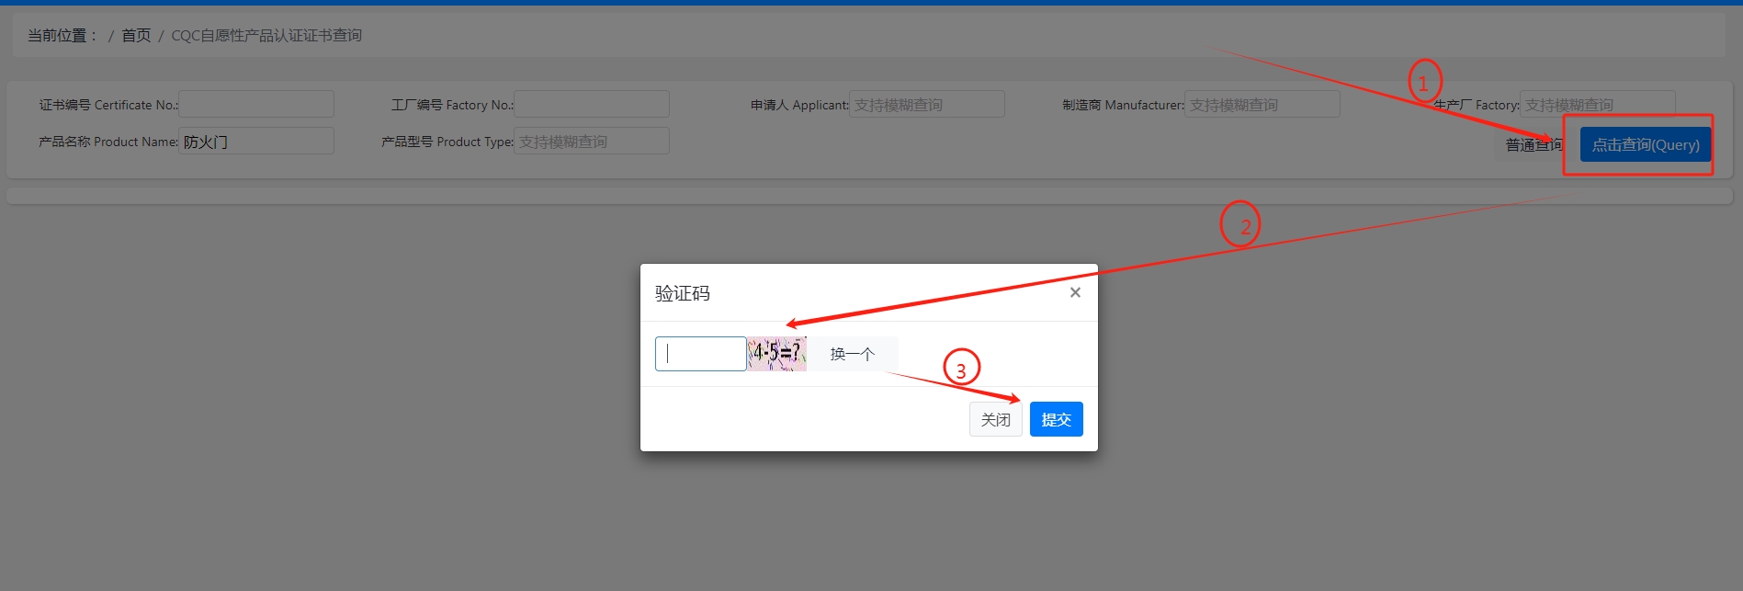This screenshot has width=1743, height=591.
Task: Select the 普通查询 option
Action: point(1532,144)
